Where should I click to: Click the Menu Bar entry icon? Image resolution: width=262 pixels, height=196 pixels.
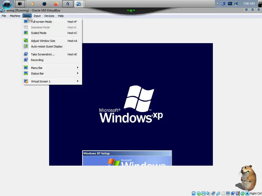pyautogui.click(x=26, y=68)
